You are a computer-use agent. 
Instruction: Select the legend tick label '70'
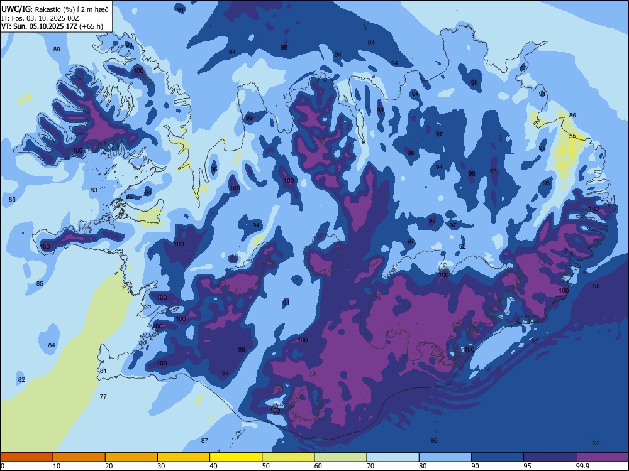(370, 466)
